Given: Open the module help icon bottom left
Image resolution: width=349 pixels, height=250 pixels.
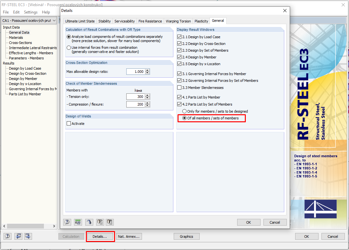Looking at the screenshot, I should tap(7, 236).
